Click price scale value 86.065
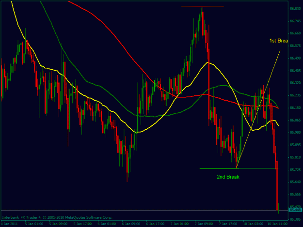This screenshot has height=227, width=303. (295, 120)
